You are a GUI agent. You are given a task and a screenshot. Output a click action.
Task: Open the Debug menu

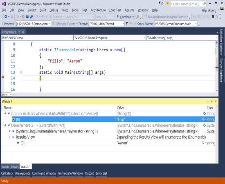(x=54, y=10)
